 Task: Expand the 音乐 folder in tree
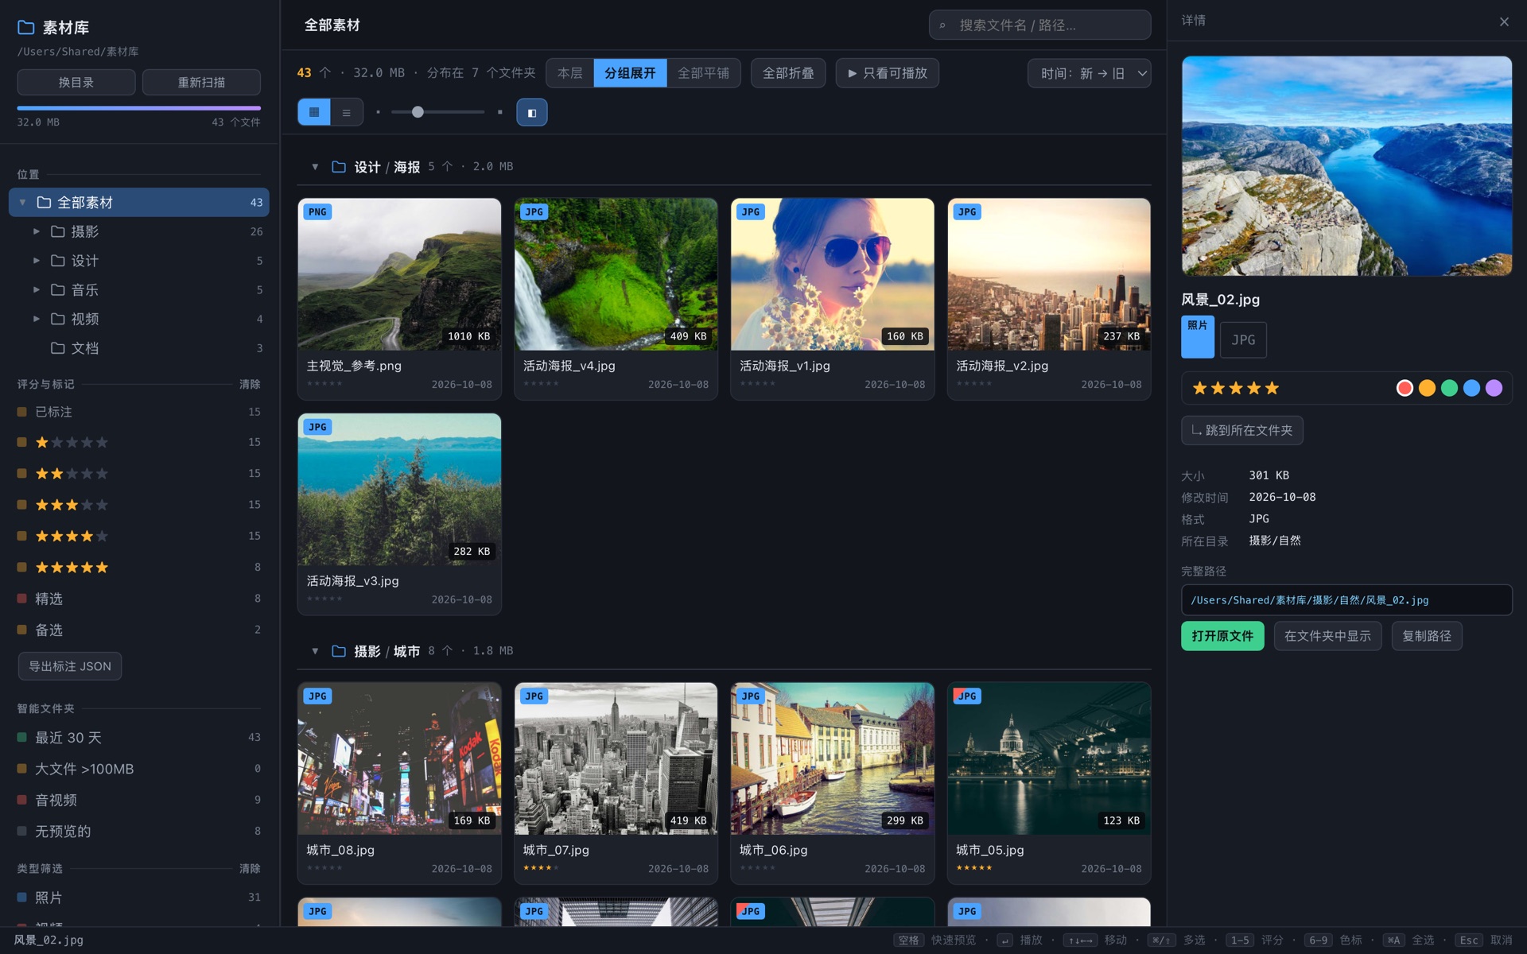(36, 289)
